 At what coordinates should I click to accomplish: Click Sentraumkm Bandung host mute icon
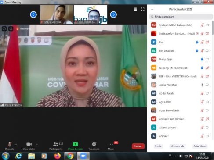202,34
